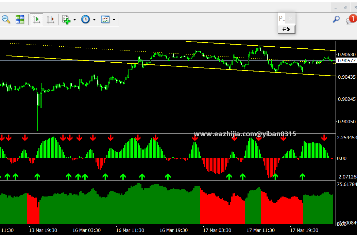Expand the Periods dropdown arrow
The height and width of the screenshot is (235, 357).
click(x=94, y=20)
